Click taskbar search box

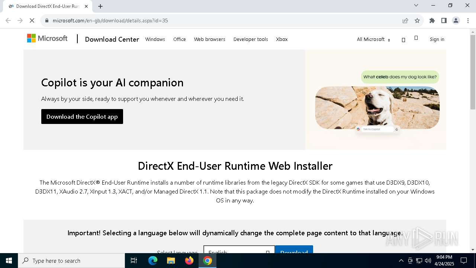coord(71,261)
